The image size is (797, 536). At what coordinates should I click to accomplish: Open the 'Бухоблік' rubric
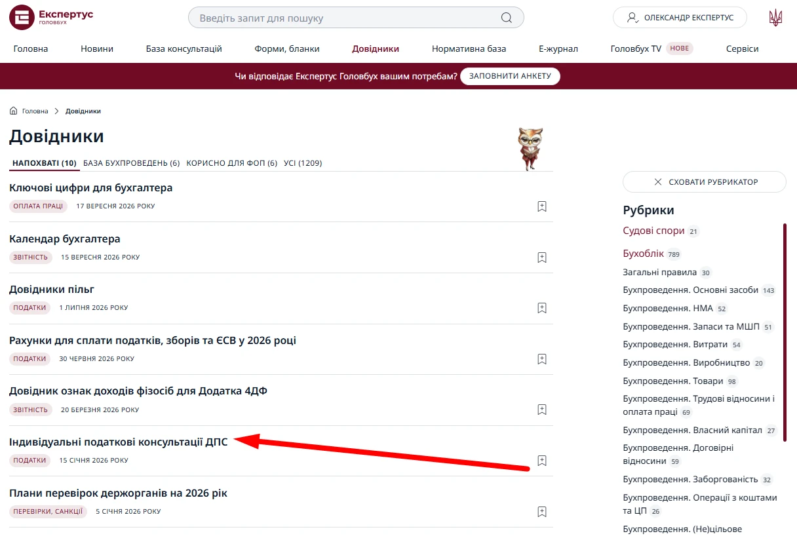click(x=643, y=254)
